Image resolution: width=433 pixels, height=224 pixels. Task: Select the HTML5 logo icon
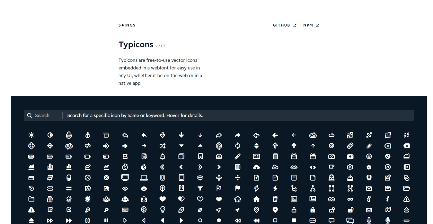(275, 199)
